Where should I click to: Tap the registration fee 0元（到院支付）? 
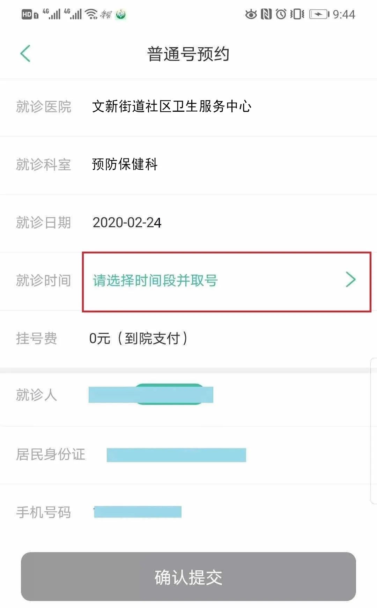point(138,338)
